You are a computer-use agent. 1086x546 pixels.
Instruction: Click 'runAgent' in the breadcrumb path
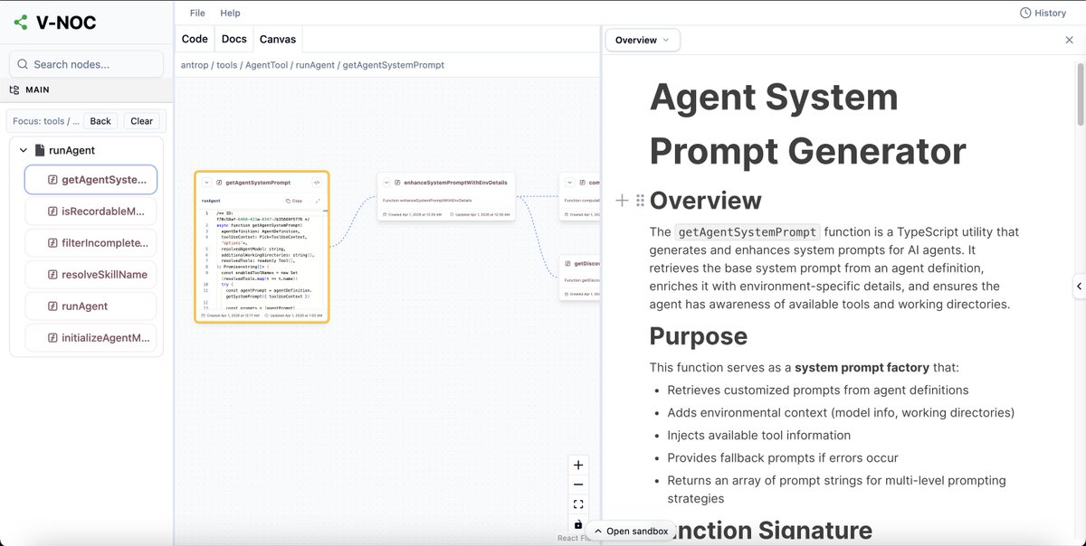314,65
